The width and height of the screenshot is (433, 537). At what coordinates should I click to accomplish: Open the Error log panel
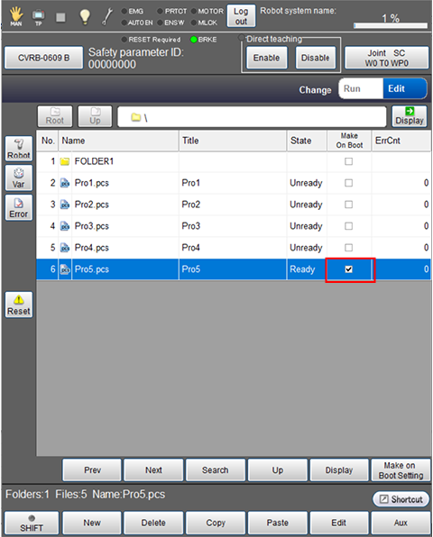click(x=19, y=208)
